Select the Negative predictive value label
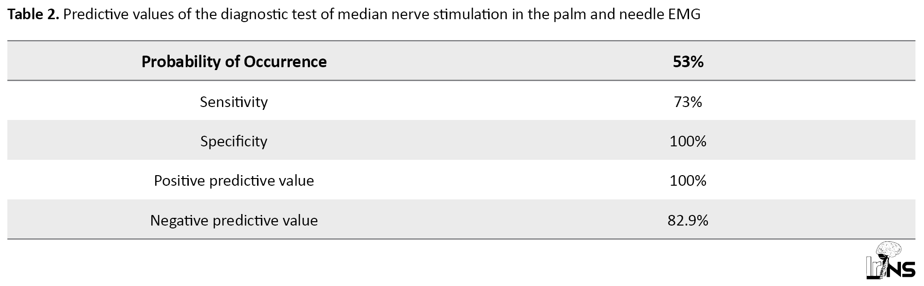Viewport: 924px width, 286px height. click(234, 220)
